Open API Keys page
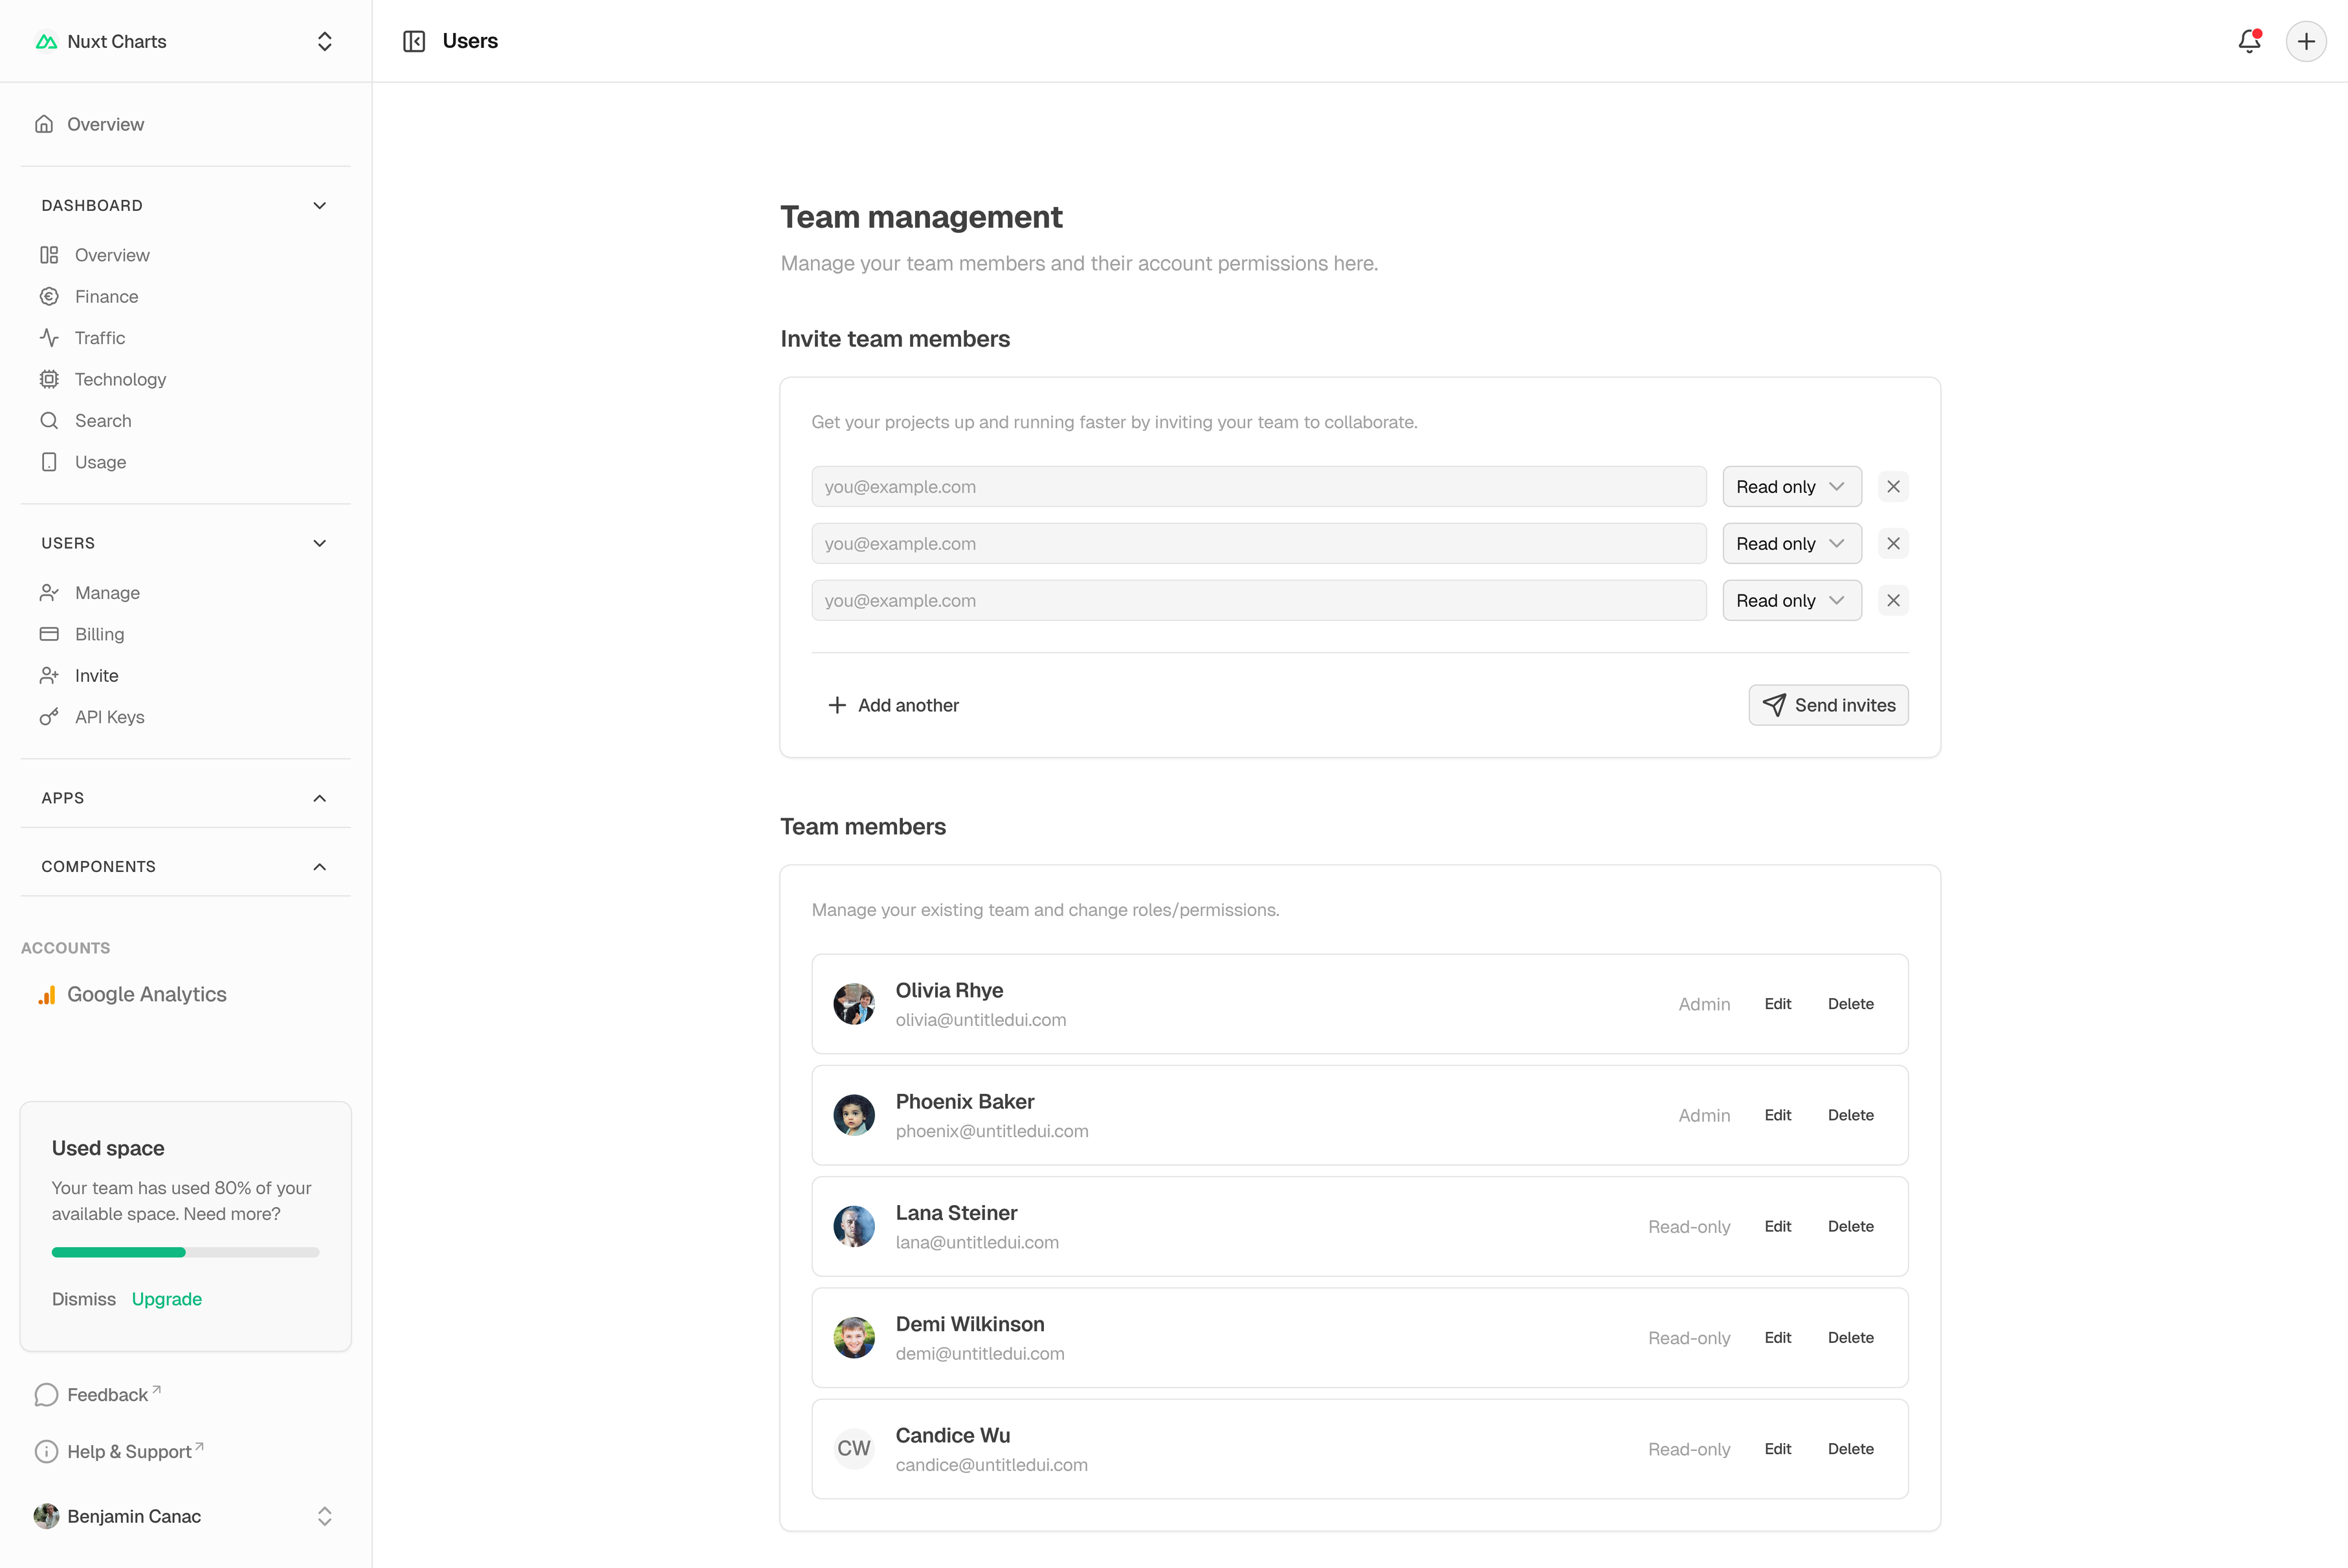Viewport: 2348px width, 1568px height. pyautogui.click(x=109, y=717)
